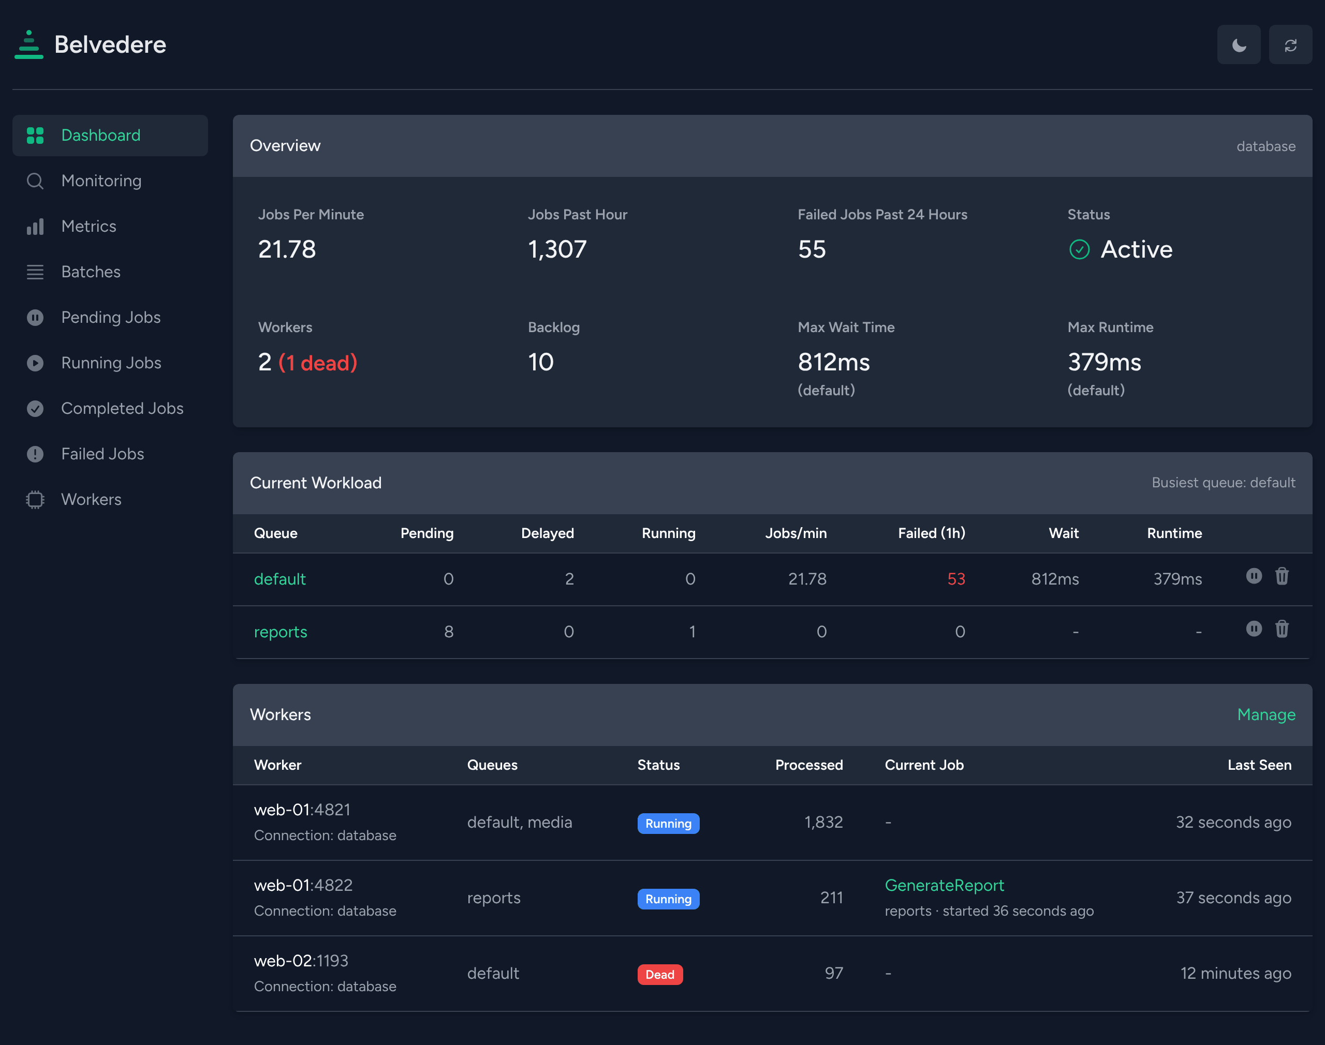This screenshot has width=1325, height=1045.
Task: Click the Backlog value 10
Action: tap(541, 362)
